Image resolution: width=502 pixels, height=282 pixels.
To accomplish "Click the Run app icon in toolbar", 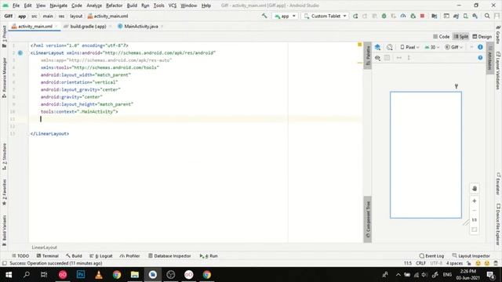I will coord(355,16).
